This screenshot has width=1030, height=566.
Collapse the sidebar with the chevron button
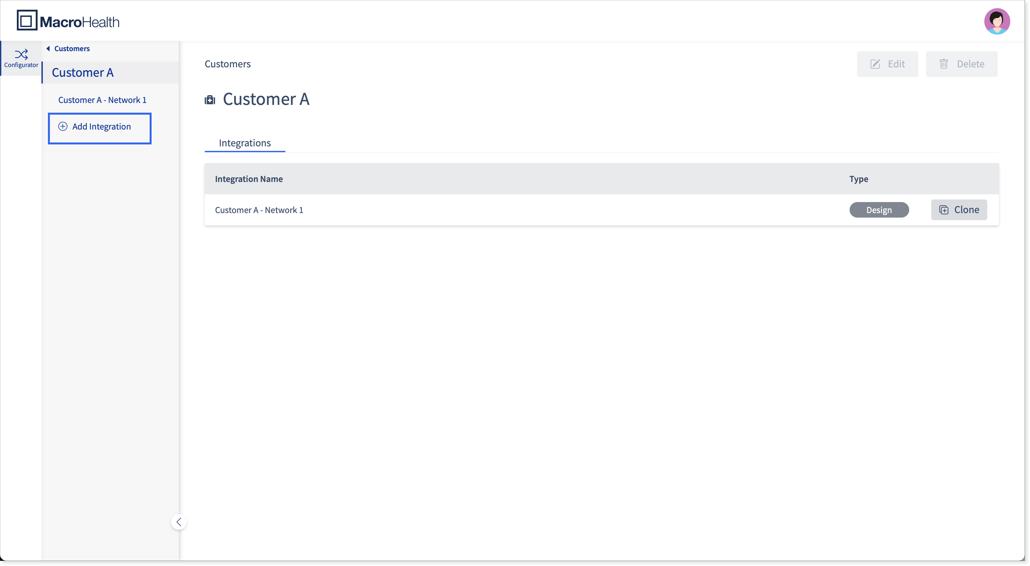click(179, 522)
